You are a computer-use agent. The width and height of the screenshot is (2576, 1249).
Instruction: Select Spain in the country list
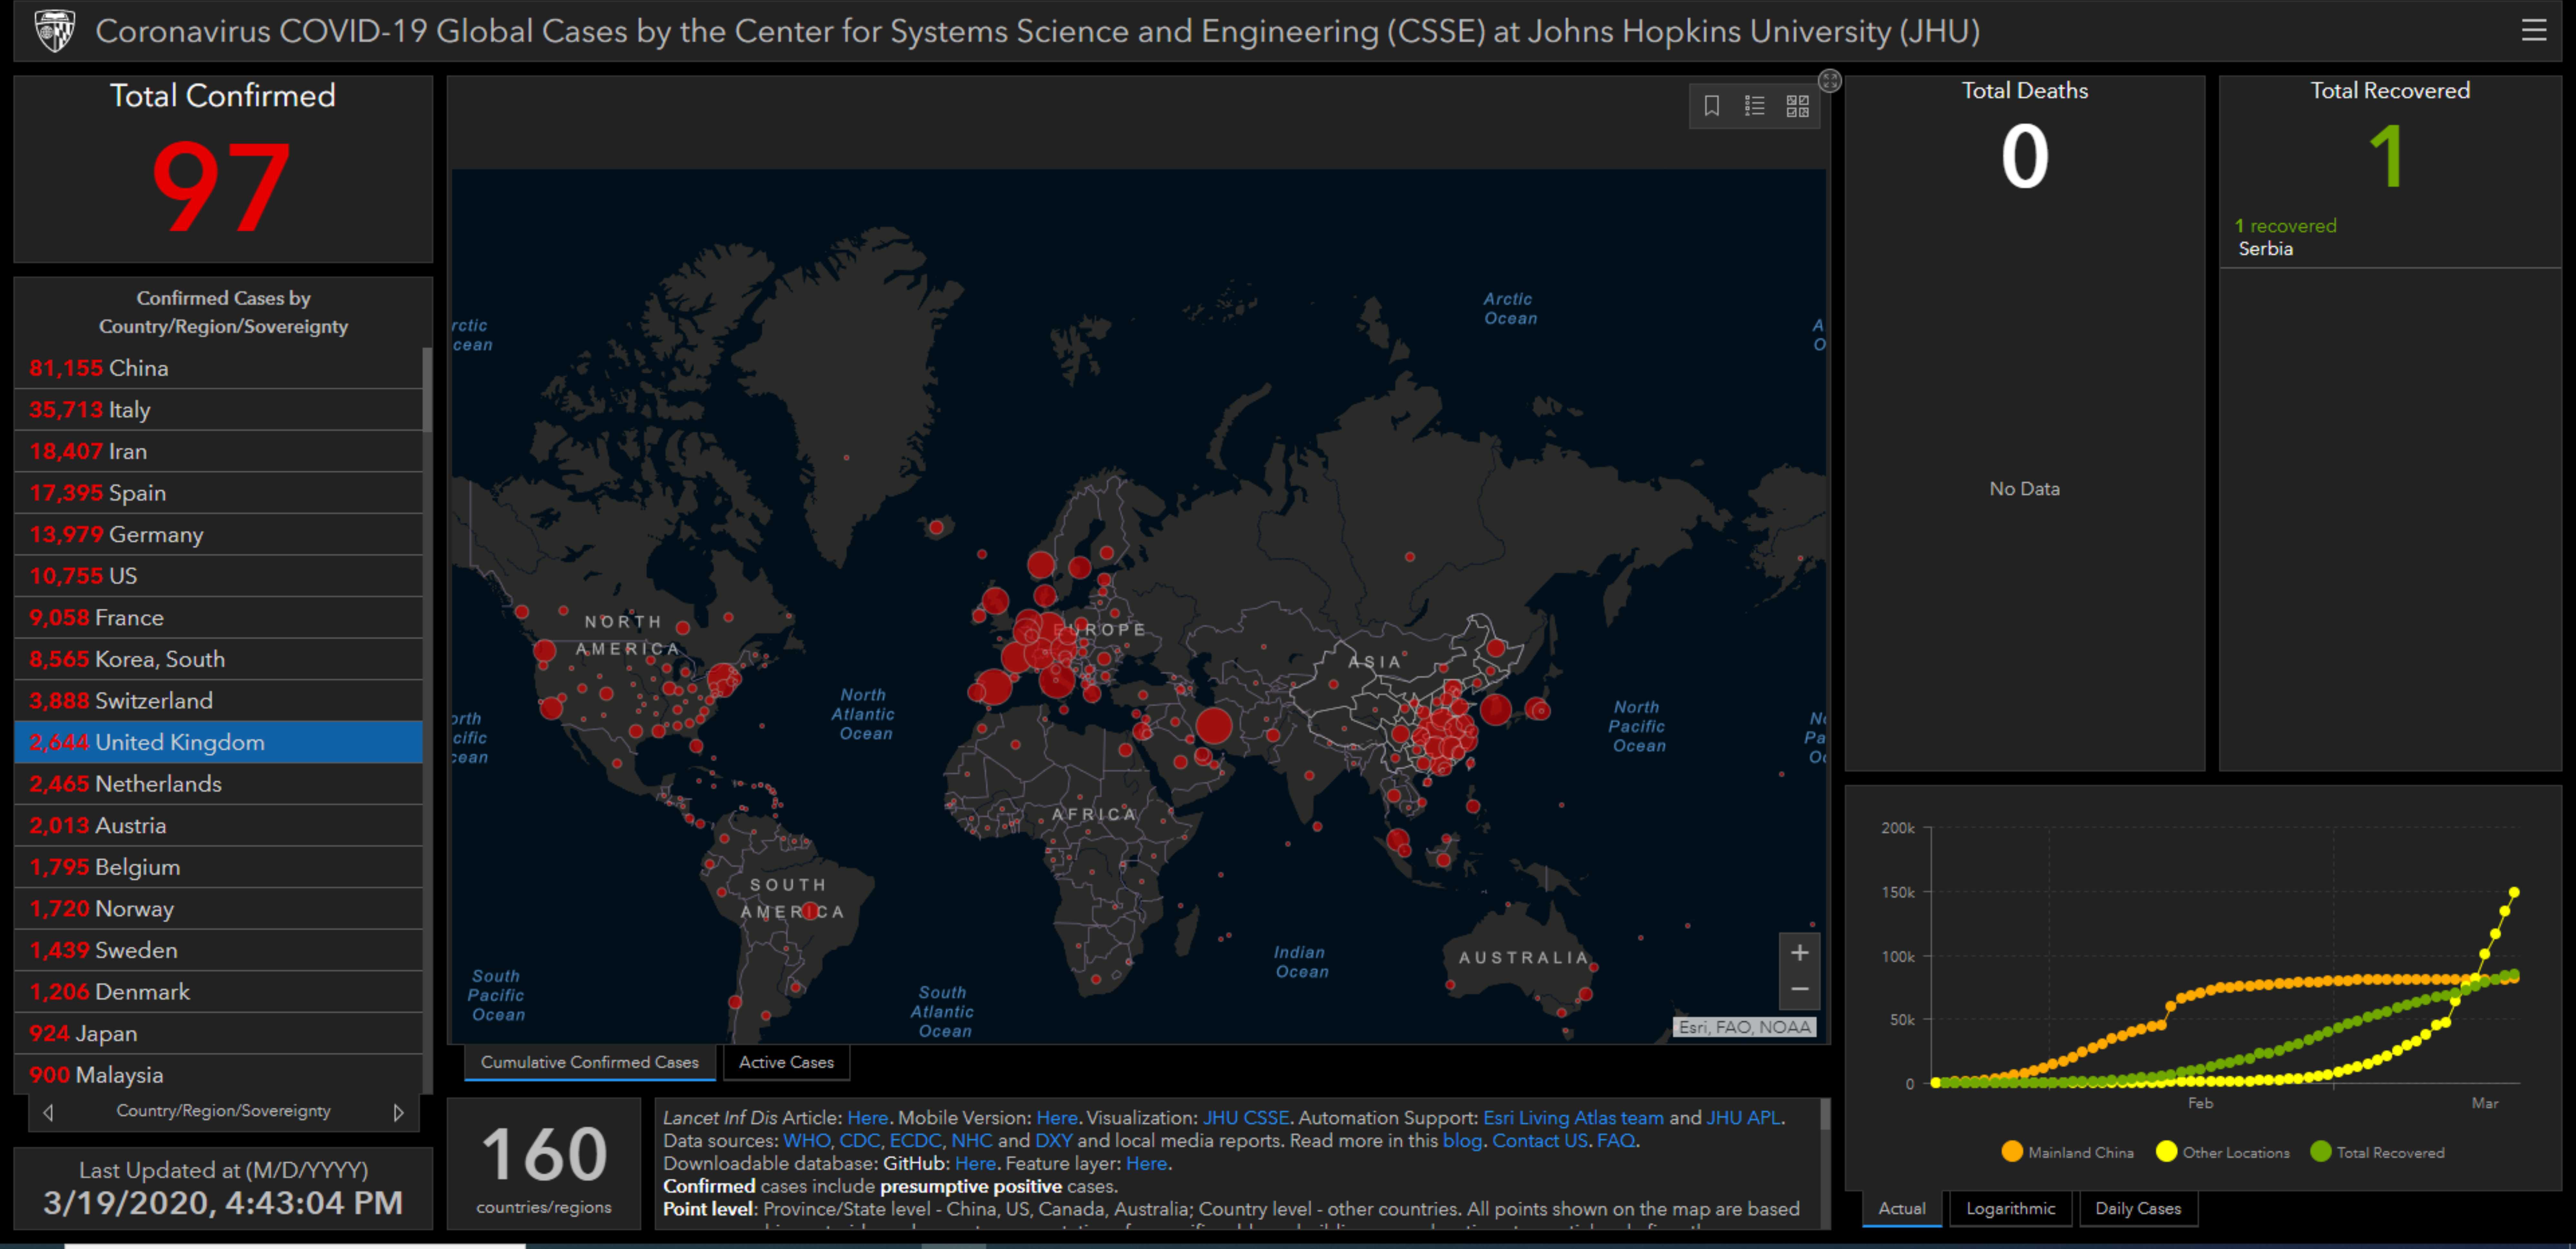pos(218,493)
